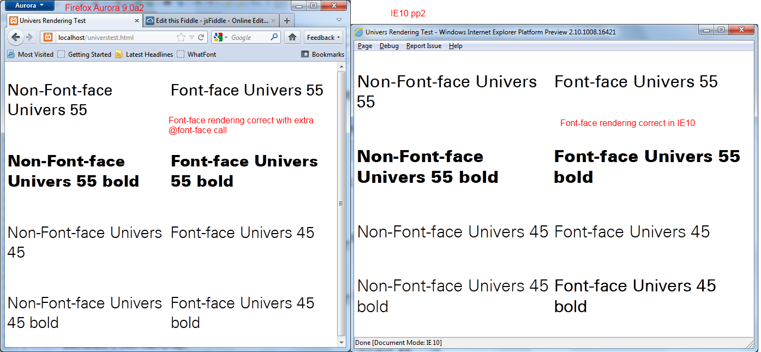Reload the page with the refresh icon

pyautogui.click(x=201, y=38)
